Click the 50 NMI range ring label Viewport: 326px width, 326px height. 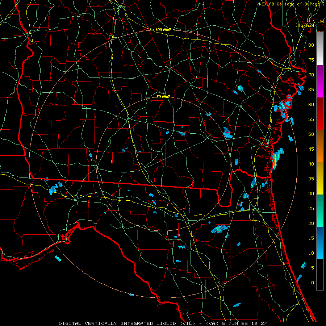point(163,97)
